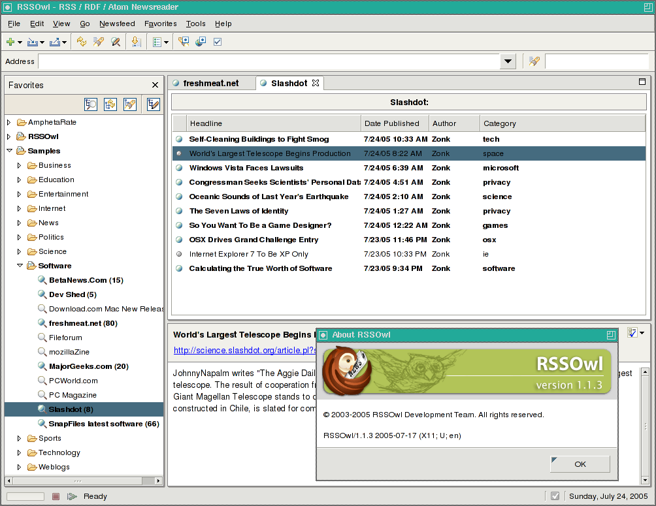Select headline The Seven Laws of Identity
The height and width of the screenshot is (506, 656).
click(238, 211)
